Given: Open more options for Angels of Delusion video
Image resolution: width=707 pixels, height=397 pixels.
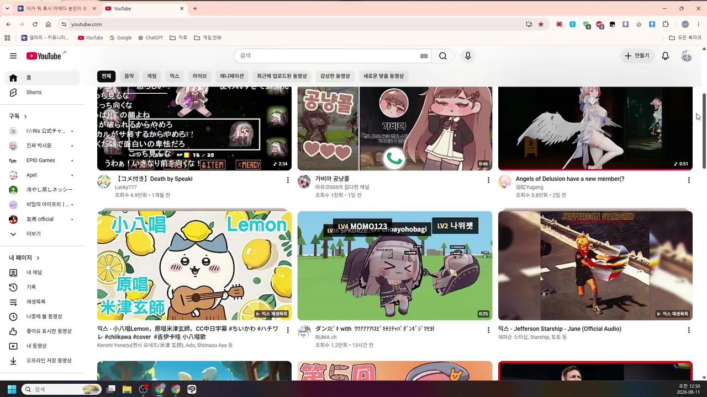Looking at the screenshot, I should point(689,180).
